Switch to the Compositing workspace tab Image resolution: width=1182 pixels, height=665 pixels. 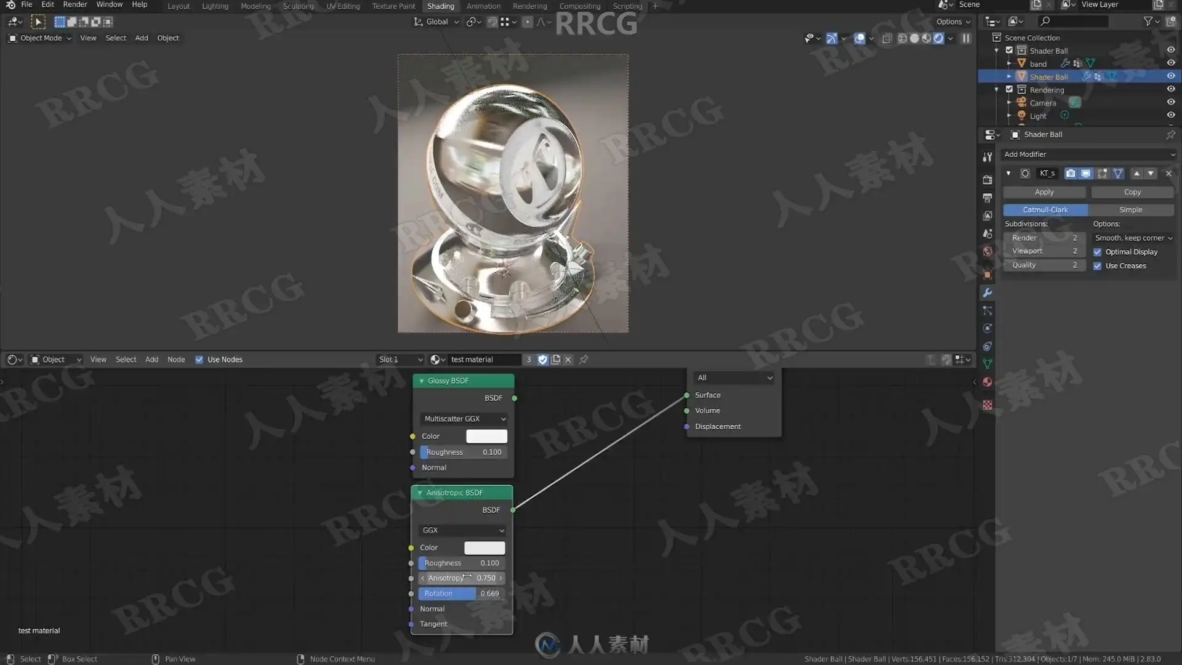click(x=579, y=6)
